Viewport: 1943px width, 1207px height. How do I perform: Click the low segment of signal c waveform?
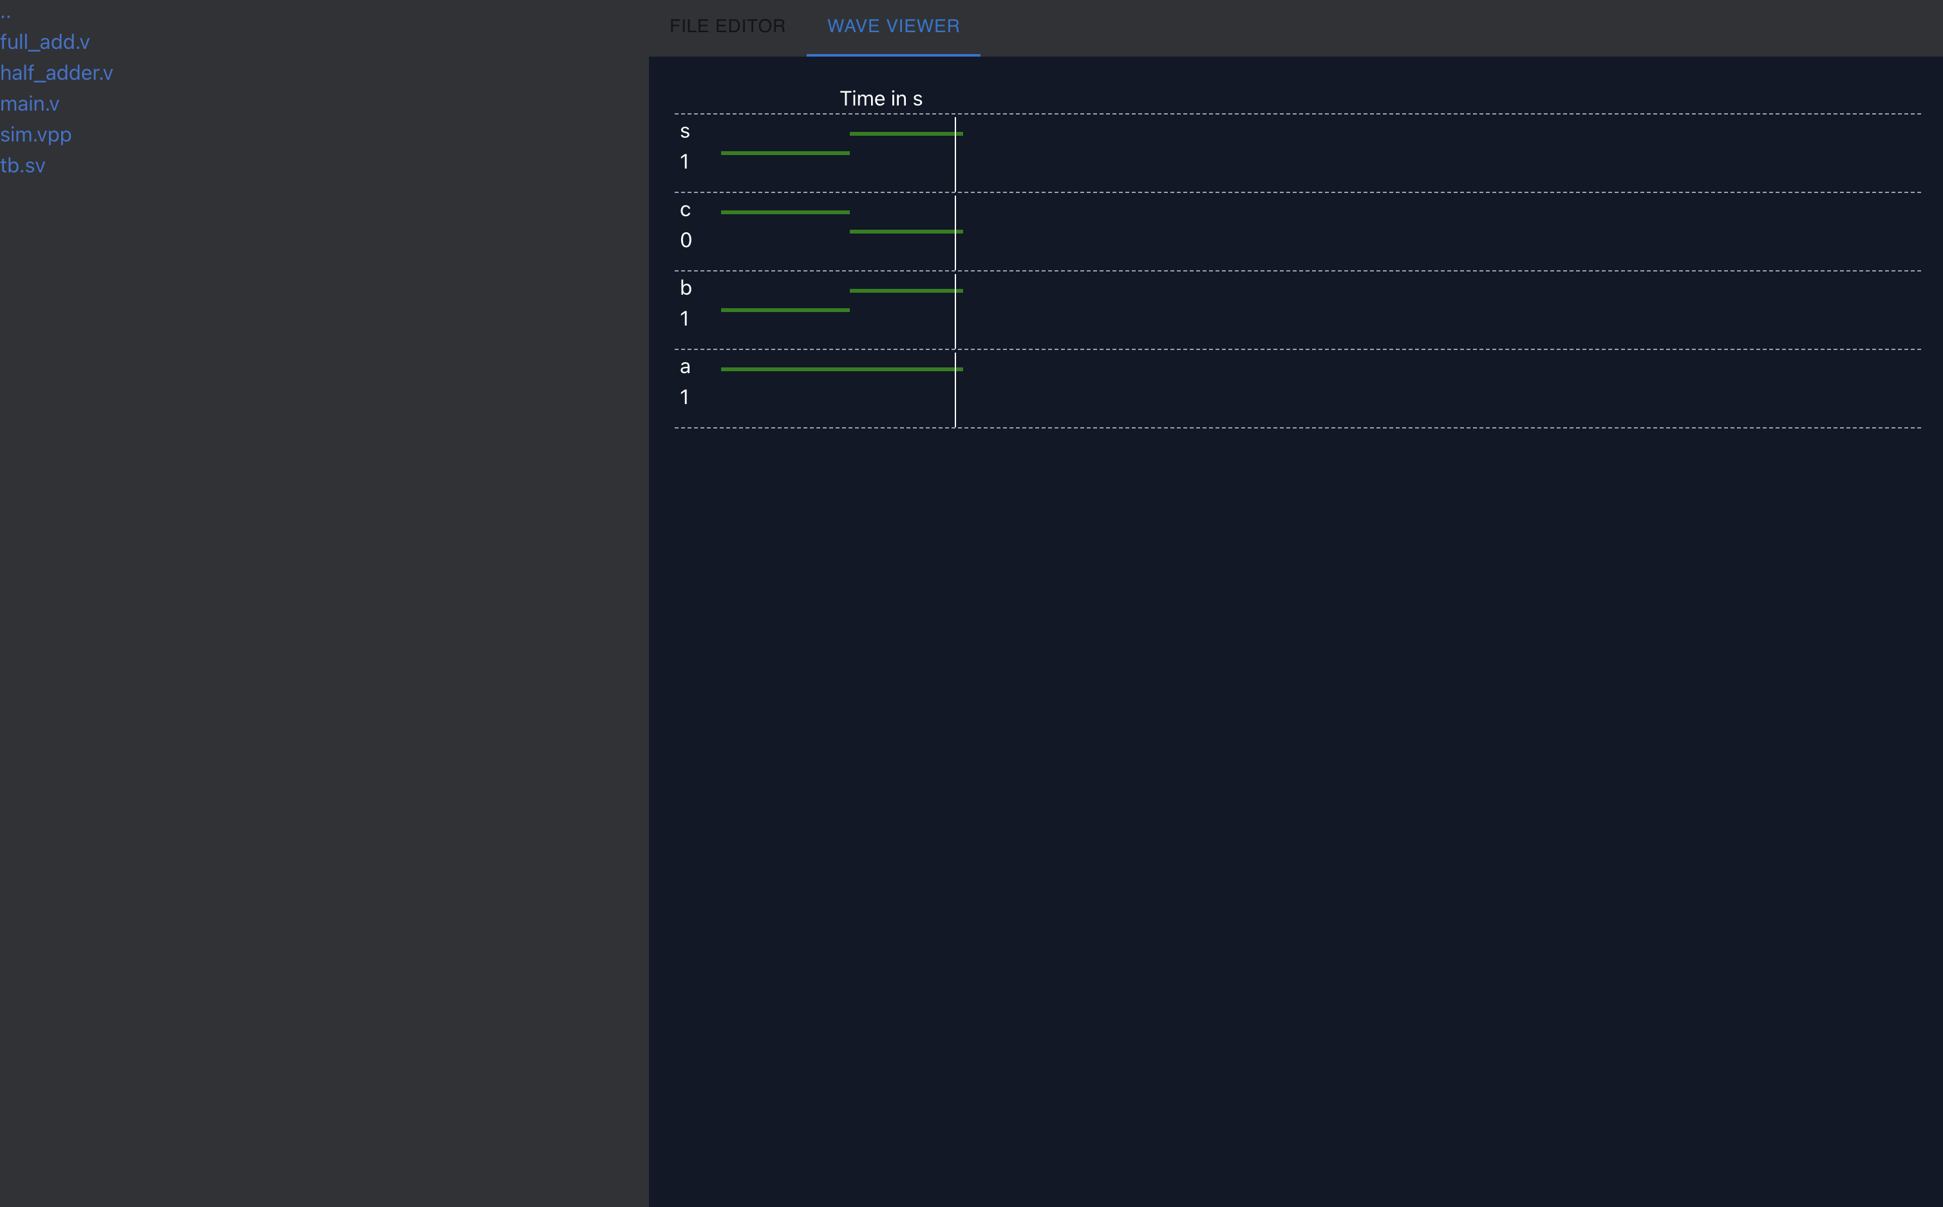click(903, 232)
